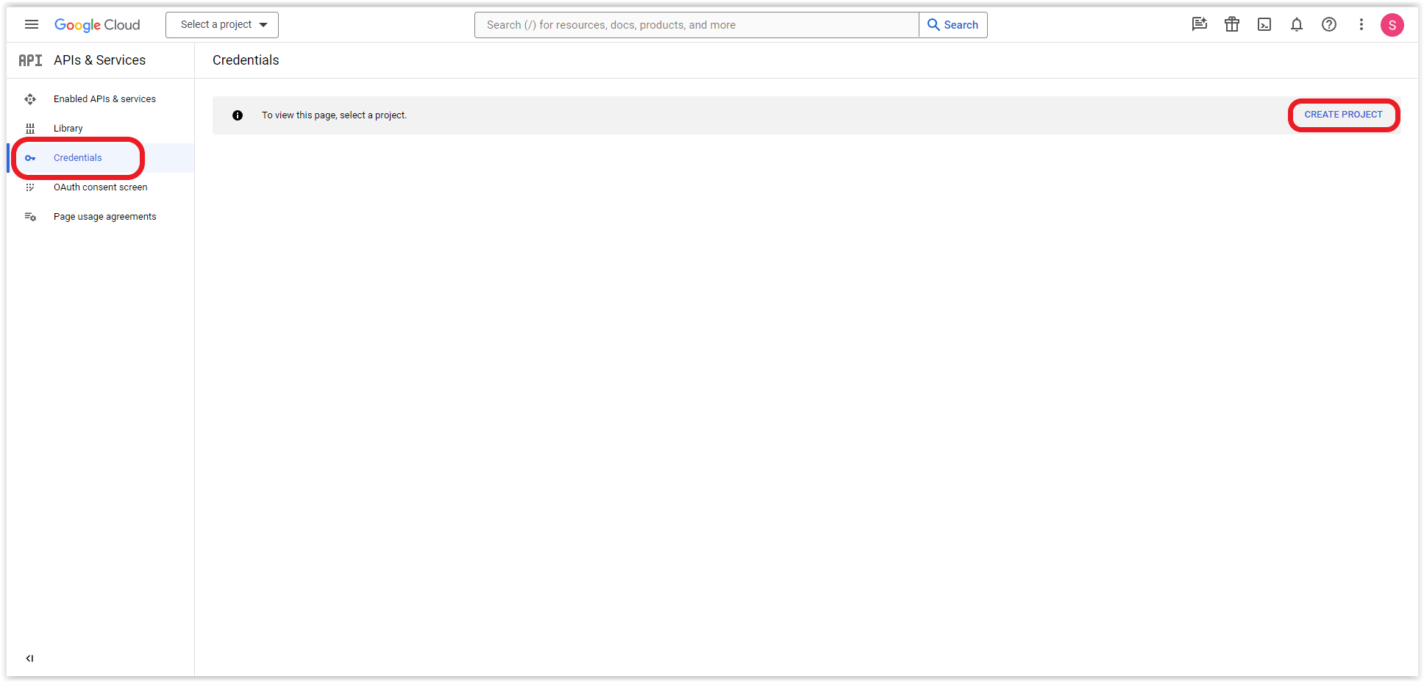Select the Credentials key icon in sidebar
Screen dimensions: 1424x682
[x=30, y=157]
